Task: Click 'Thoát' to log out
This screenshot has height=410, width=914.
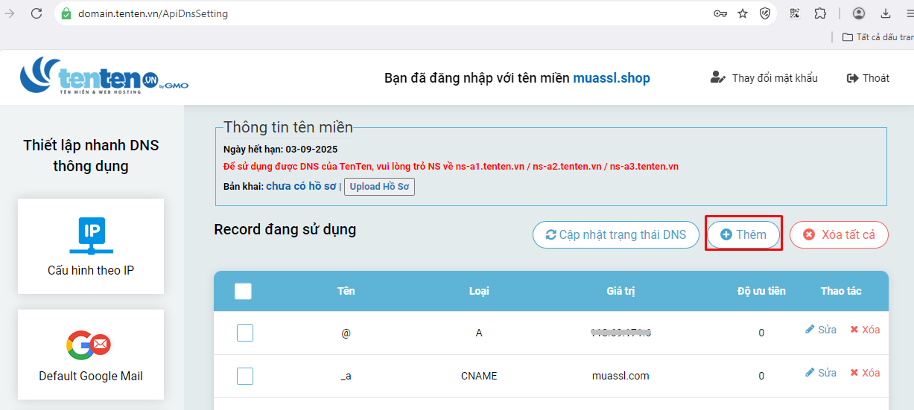Action: point(868,78)
